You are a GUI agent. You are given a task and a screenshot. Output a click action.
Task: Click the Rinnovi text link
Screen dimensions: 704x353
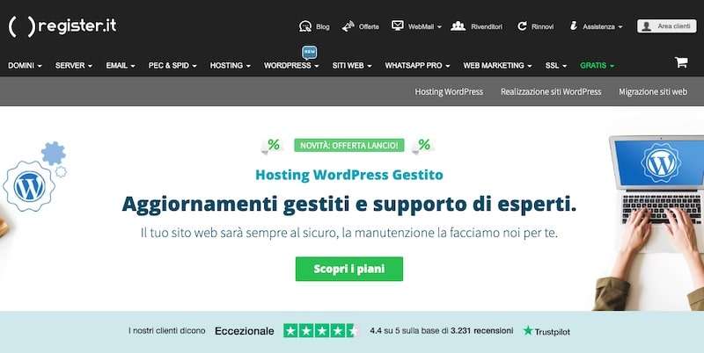[542, 27]
